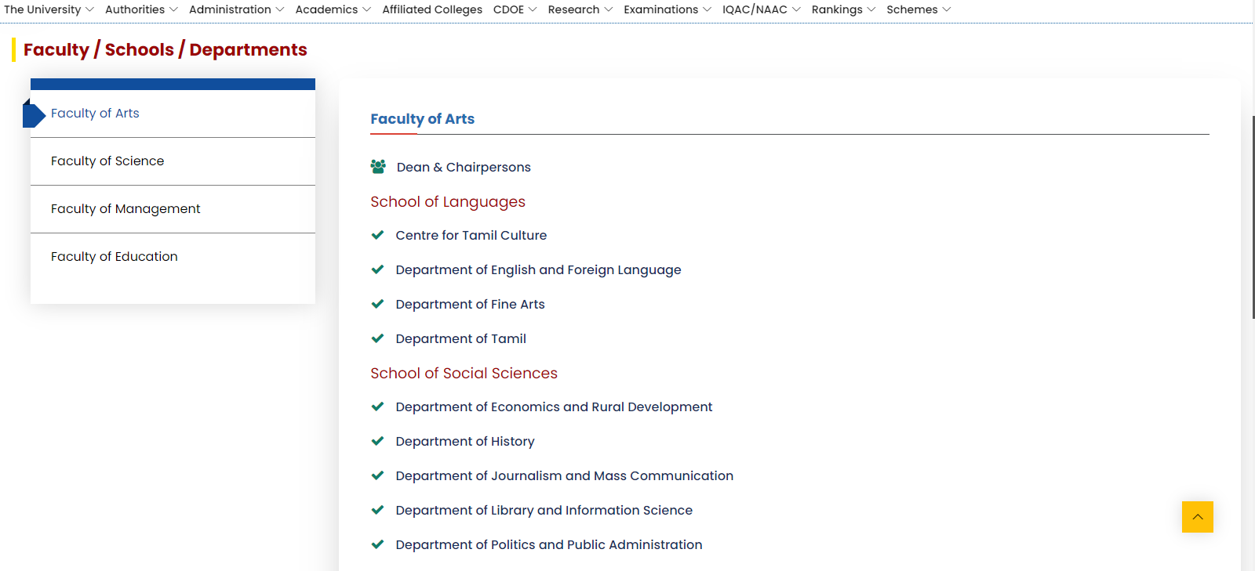Expand the Examinations menu
This screenshot has height=571, width=1255.
[668, 9]
